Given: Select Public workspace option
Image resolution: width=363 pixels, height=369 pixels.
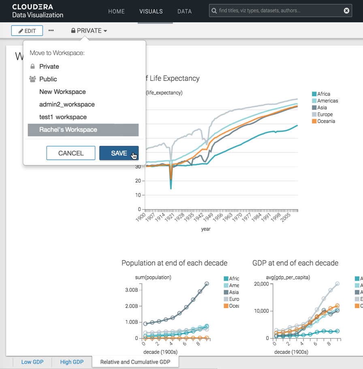Looking at the screenshot, I should point(48,79).
